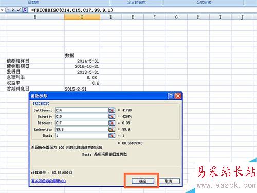Click the 计算结果 value 80.56169343
Image resolution: width=257 pixels, height=193 pixels.
(62, 173)
